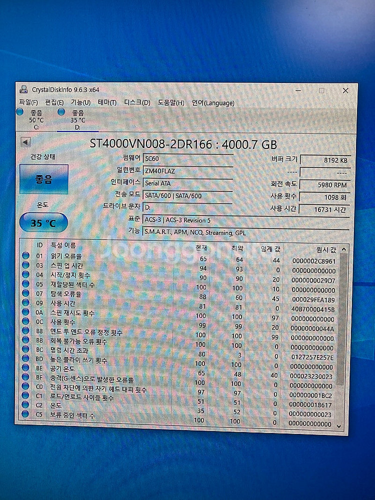This screenshot has width=375, height=500.
Task: Click the status circle for attribute BE
Action: [x=26, y=367]
